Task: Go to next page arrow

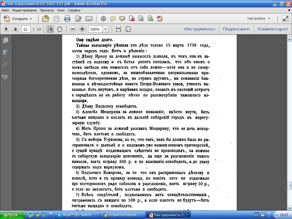Action: click(x=15, y=29)
